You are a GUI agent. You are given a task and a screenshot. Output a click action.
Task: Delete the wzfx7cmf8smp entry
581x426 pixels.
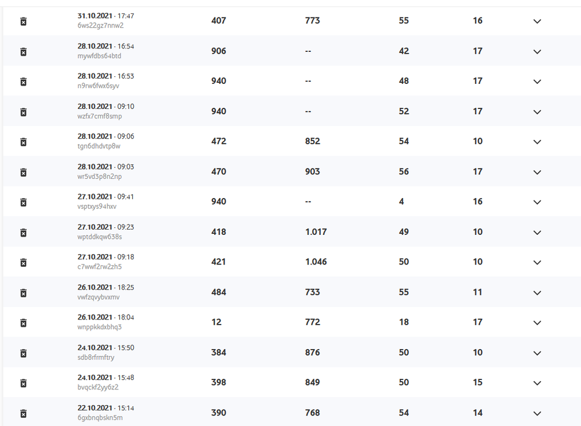pos(23,112)
